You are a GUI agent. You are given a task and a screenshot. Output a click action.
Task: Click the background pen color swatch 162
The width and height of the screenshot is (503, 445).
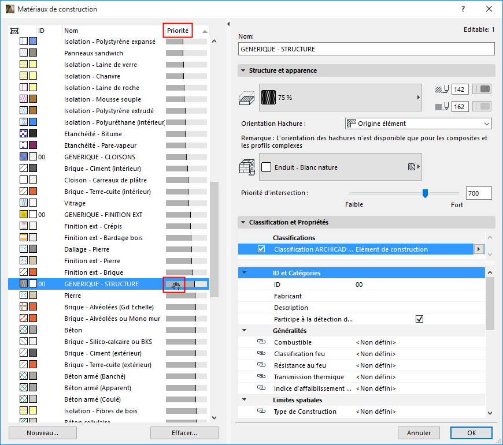click(482, 107)
